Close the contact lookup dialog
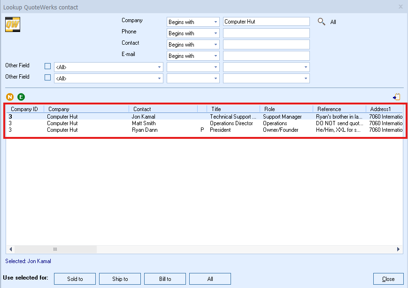 coord(388,279)
